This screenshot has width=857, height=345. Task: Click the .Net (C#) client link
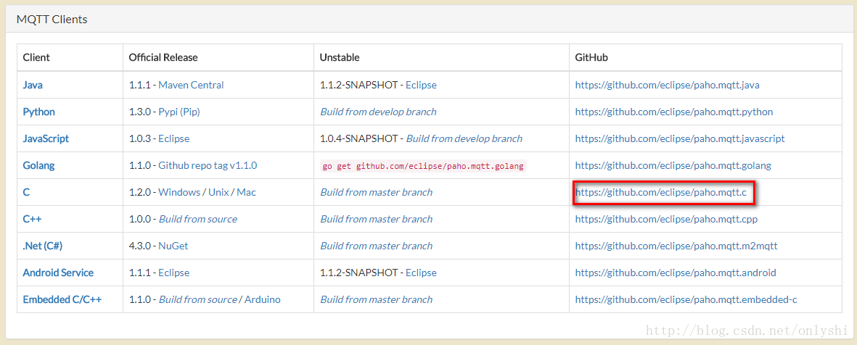(x=43, y=246)
